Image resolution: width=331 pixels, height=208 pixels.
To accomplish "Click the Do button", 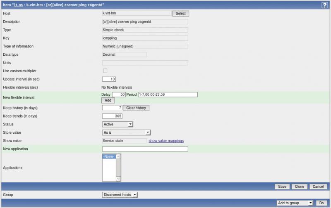I will pos(321,203).
